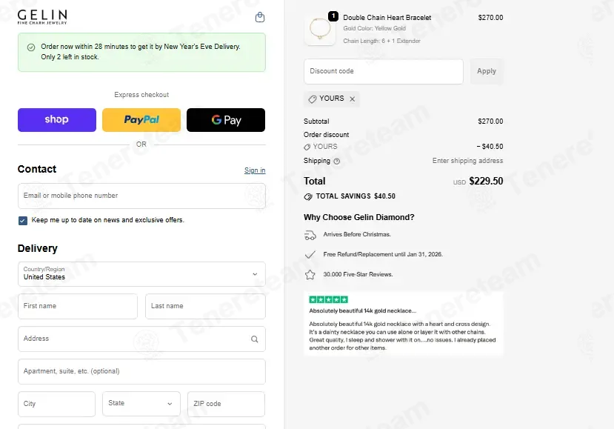Select the ZIP code field
This screenshot has width=614, height=429.
pos(227,404)
